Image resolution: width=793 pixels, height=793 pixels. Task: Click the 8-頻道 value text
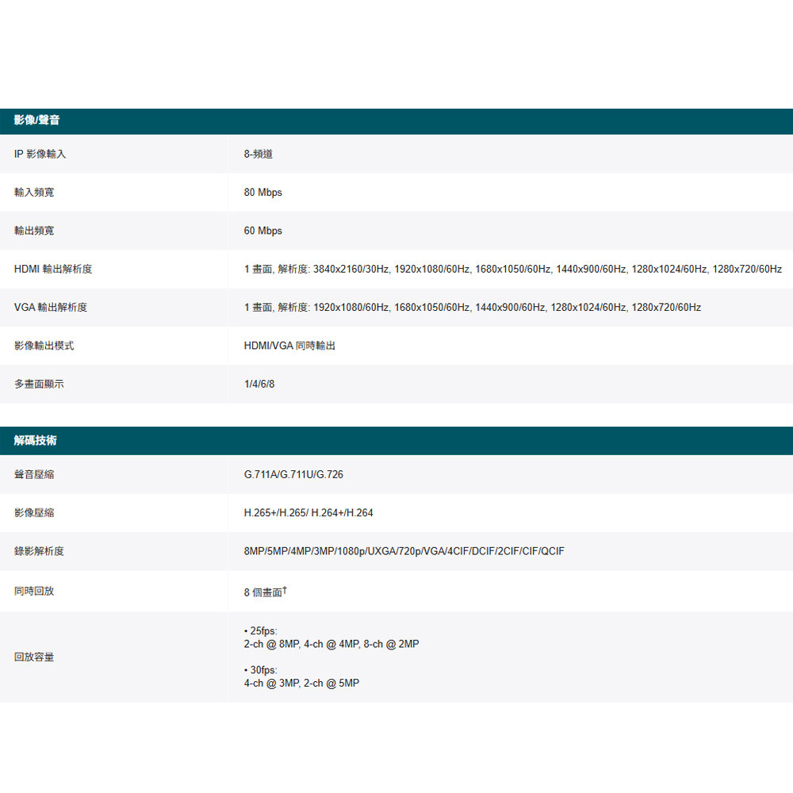pyautogui.click(x=258, y=154)
